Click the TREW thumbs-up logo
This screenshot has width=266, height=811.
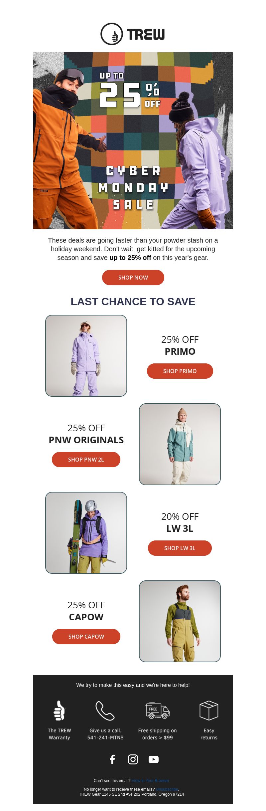pyautogui.click(x=133, y=34)
